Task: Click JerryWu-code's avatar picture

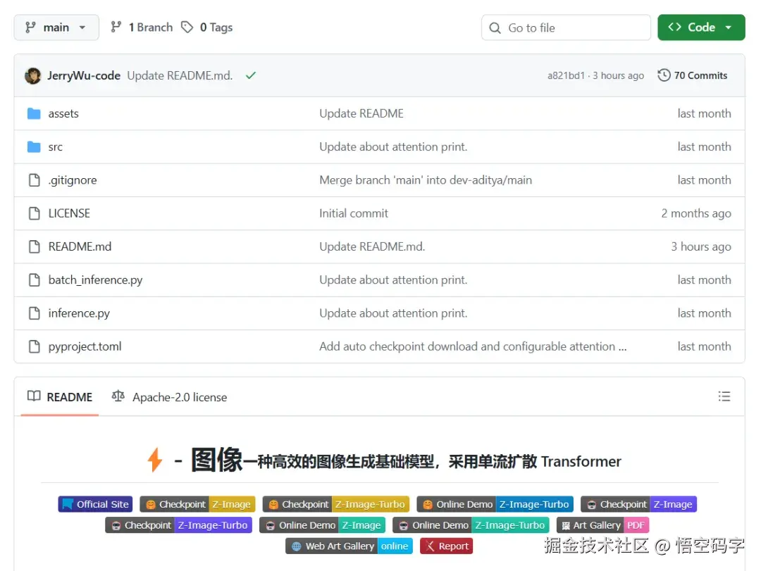Action: [33, 75]
